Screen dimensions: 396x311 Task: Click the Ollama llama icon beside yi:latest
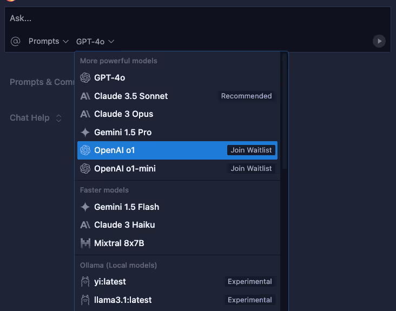click(85, 282)
